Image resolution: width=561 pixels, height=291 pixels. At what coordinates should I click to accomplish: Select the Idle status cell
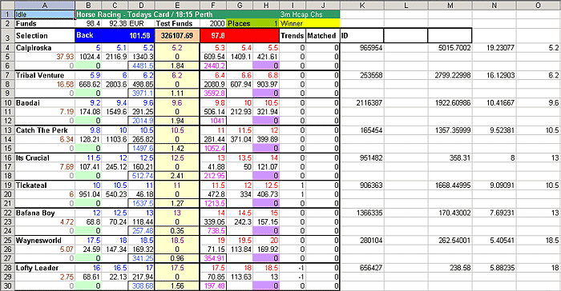45,14
